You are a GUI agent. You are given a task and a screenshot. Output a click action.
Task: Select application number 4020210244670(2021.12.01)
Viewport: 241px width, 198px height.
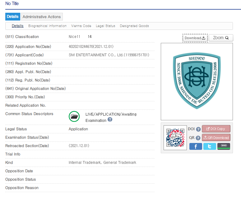91,47
